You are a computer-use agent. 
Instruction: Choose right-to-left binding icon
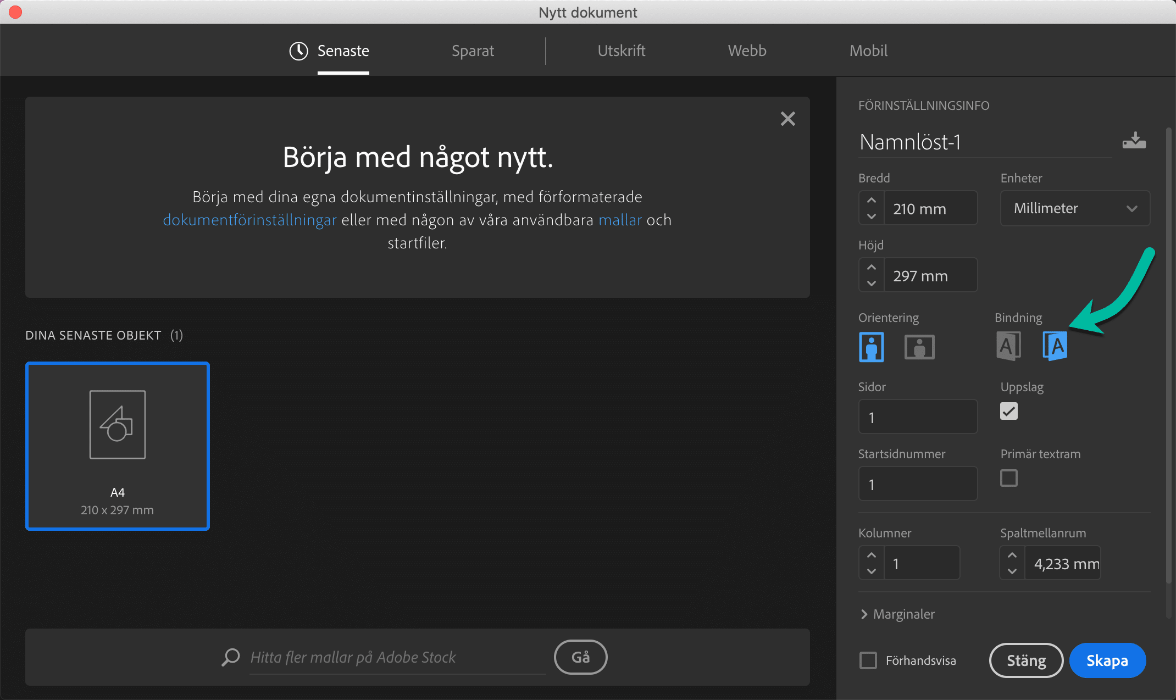tap(1055, 346)
